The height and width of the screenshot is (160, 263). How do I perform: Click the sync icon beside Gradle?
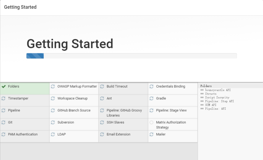[151, 98]
